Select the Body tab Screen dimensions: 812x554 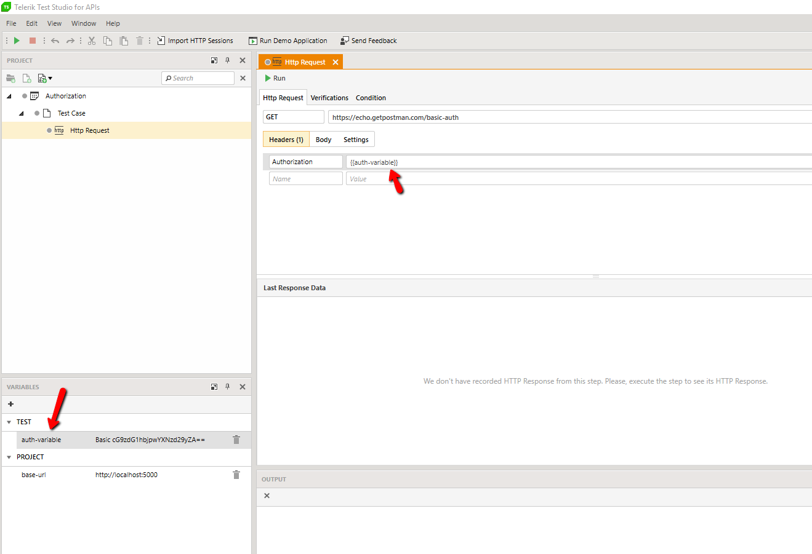pyautogui.click(x=324, y=140)
